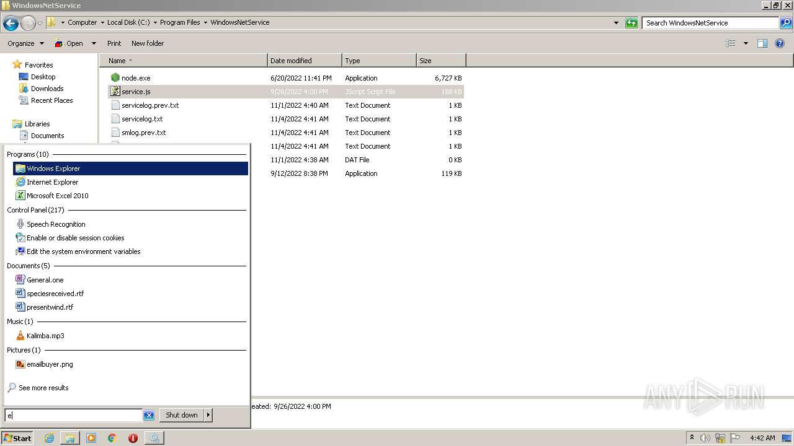The width and height of the screenshot is (794, 446).
Task: Open emailbuyer.png picture
Action: click(130, 364)
